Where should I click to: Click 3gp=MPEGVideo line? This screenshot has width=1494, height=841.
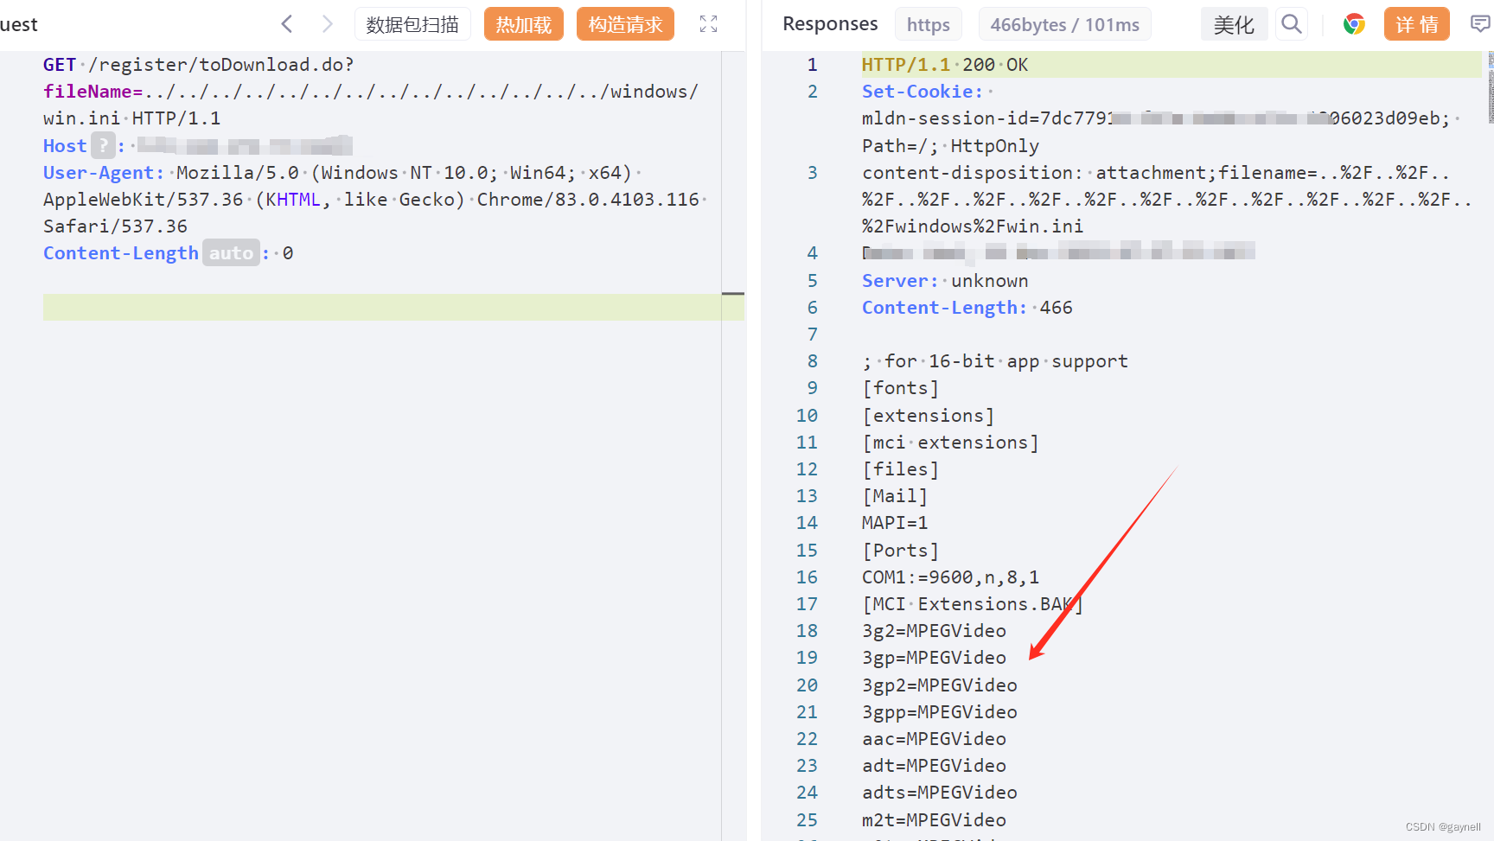[934, 658]
